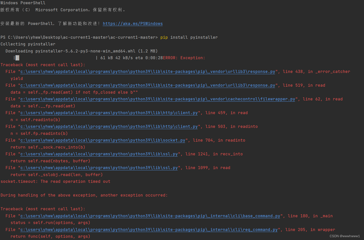Open the cachecontrol filewrapper.py file link
This screenshot has width=364, height=240.
(x=157, y=99)
